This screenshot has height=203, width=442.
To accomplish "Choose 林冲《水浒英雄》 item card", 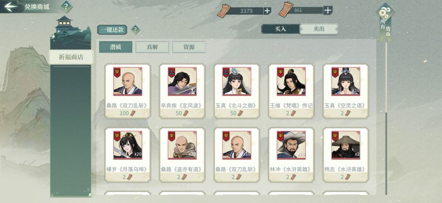I will 291,155.
